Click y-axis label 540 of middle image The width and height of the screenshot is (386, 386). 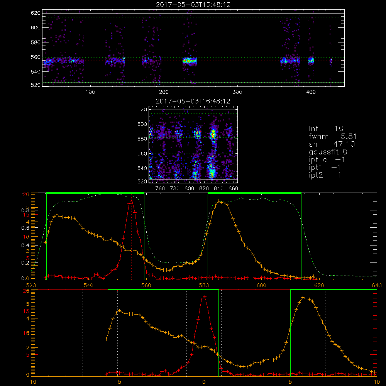[x=142, y=168]
